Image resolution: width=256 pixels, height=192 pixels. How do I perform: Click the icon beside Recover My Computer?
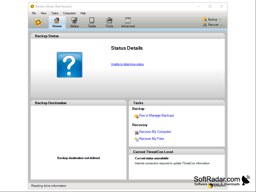[x=136, y=132]
